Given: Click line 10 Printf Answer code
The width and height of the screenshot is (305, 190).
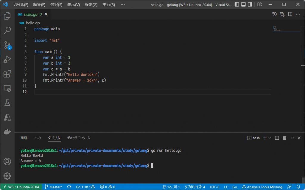Looking at the screenshot, I should [74, 80].
